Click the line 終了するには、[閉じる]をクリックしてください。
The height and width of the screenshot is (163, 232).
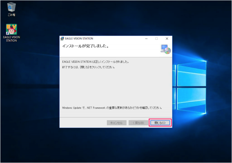(88, 67)
